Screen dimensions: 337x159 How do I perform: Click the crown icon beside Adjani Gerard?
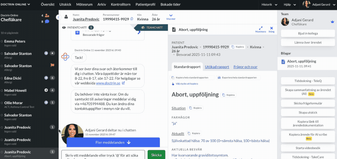333,22
